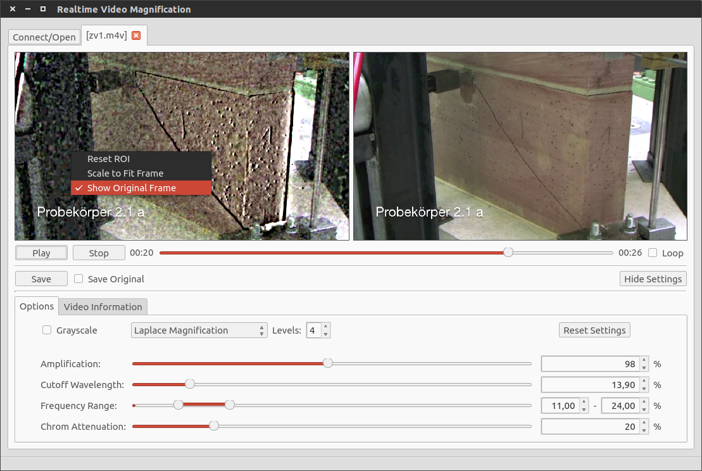Viewport: 702px width, 471px height.
Task: Increase Amplification with up arrow
Action: pos(644,360)
